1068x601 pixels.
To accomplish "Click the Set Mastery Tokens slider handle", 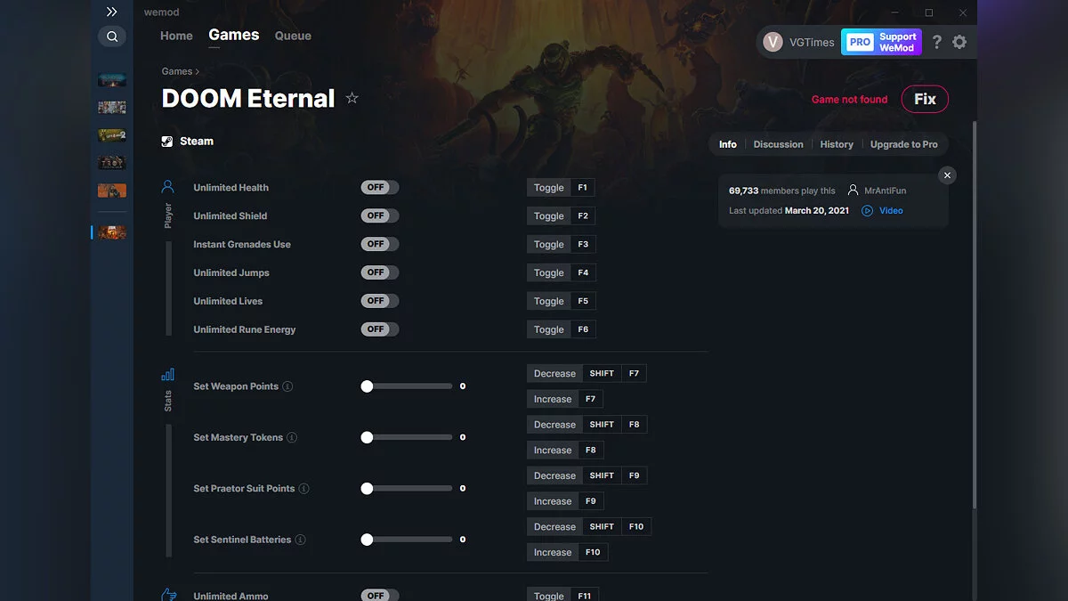I will [x=366, y=436].
